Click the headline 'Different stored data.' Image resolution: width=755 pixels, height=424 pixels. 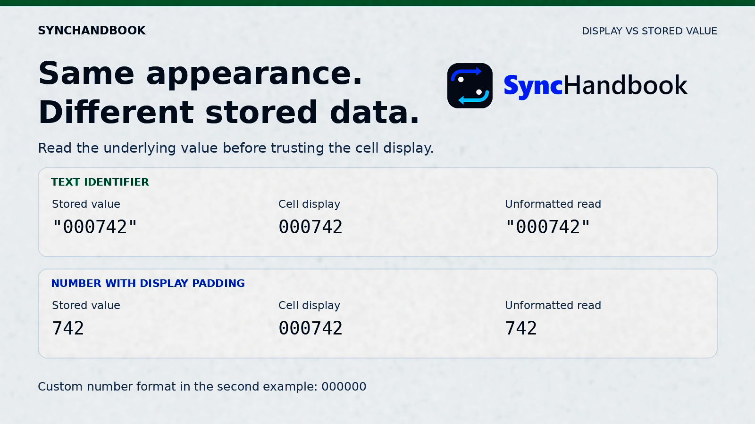[229, 113]
